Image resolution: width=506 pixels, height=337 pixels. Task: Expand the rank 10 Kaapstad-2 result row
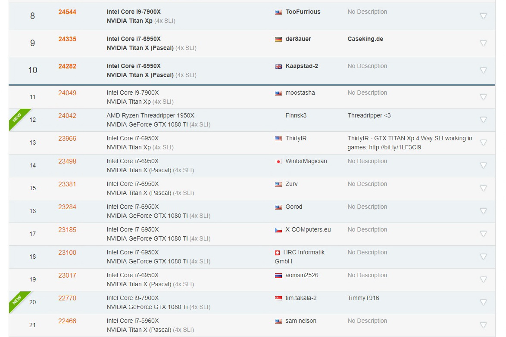pos(483,70)
